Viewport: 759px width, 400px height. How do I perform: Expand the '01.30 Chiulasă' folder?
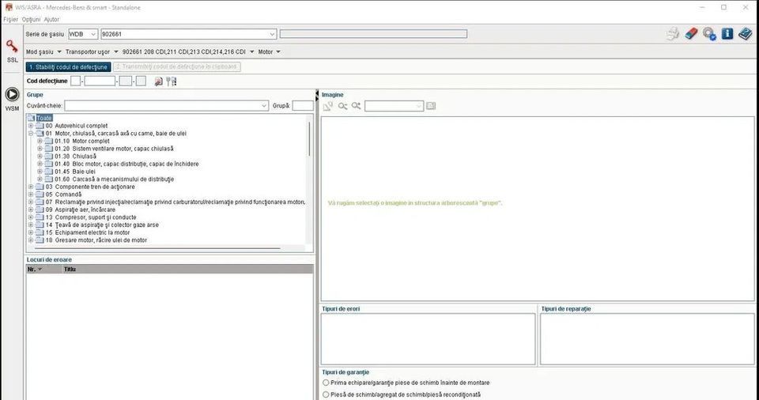pos(40,157)
